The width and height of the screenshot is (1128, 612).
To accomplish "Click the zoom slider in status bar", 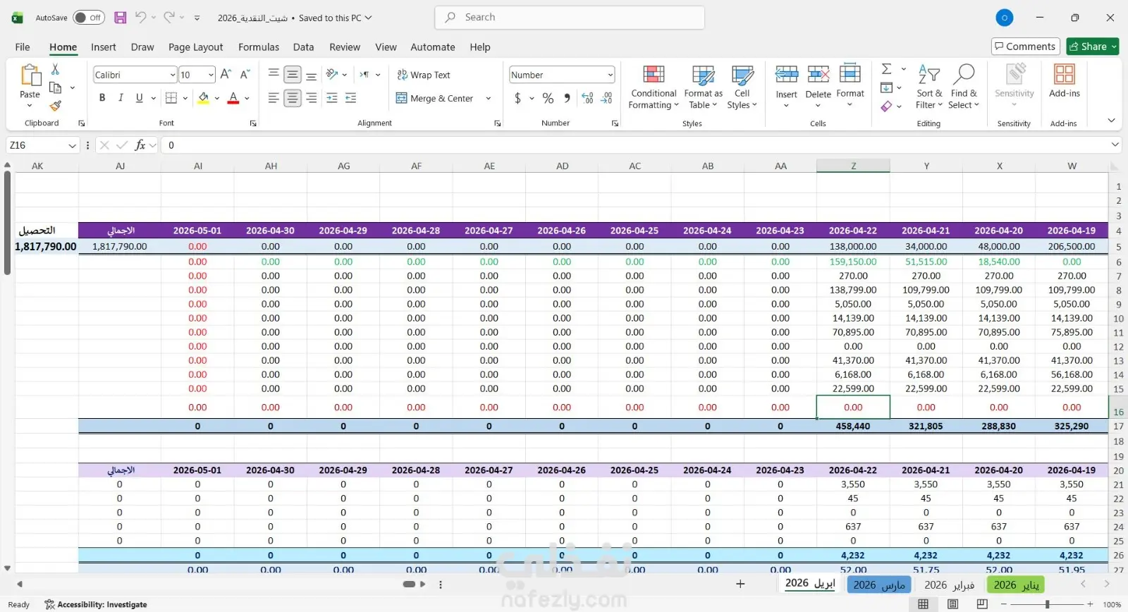I will pos(1047,604).
